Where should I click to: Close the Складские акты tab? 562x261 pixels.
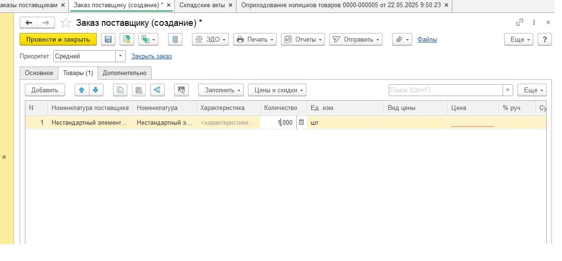coord(230,5)
